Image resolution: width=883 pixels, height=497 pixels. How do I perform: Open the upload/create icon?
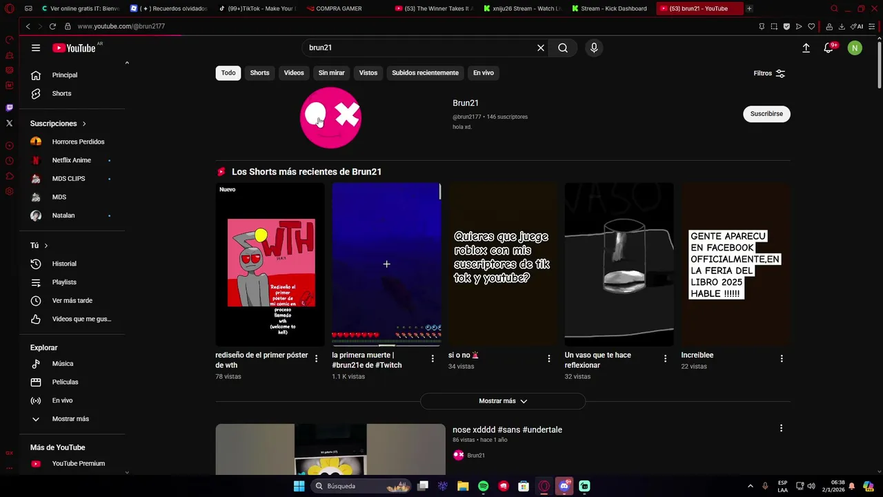[806, 48]
